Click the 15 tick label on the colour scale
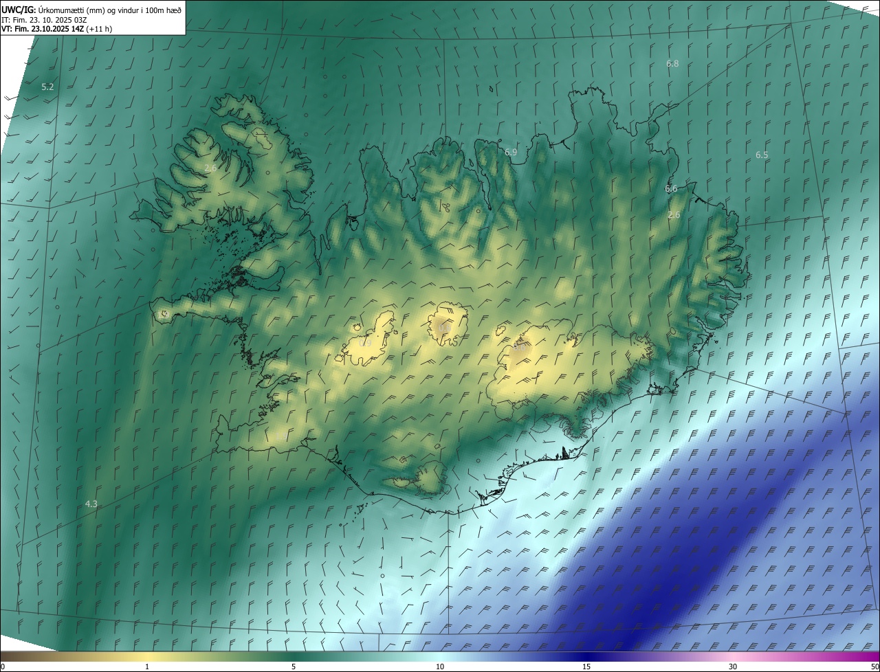Image resolution: width=880 pixels, height=672 pixels. pyautogui.click(x=586, y=667)
